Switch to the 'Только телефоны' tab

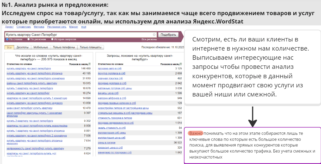tap(64, 47)
